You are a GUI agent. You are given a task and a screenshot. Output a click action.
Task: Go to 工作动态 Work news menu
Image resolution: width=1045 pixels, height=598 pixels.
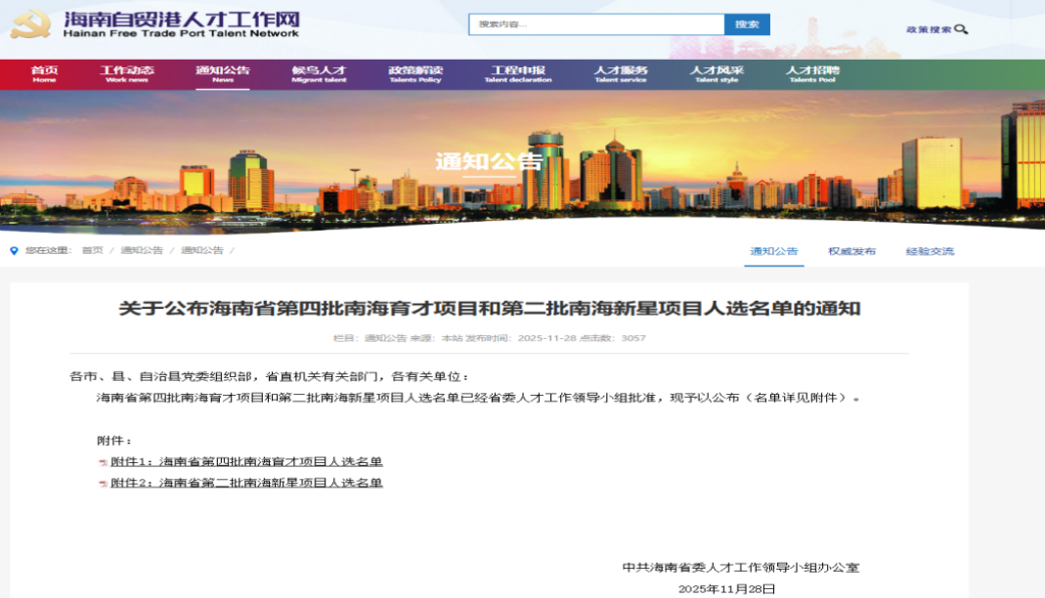coord(127,74)
